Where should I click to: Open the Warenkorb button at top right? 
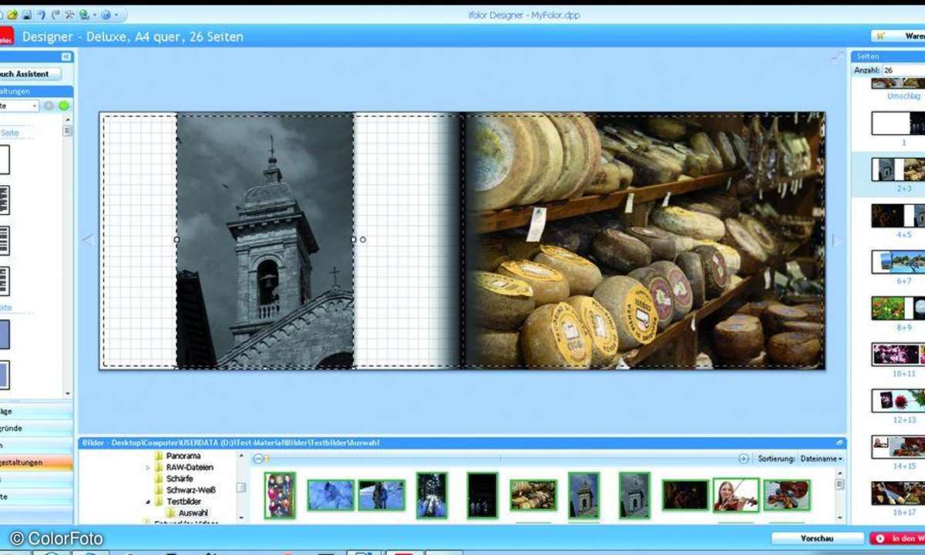tap(899, 35)
